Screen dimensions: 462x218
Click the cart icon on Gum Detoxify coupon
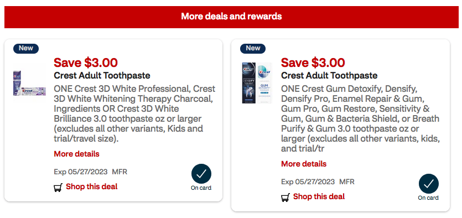point(285,198)
